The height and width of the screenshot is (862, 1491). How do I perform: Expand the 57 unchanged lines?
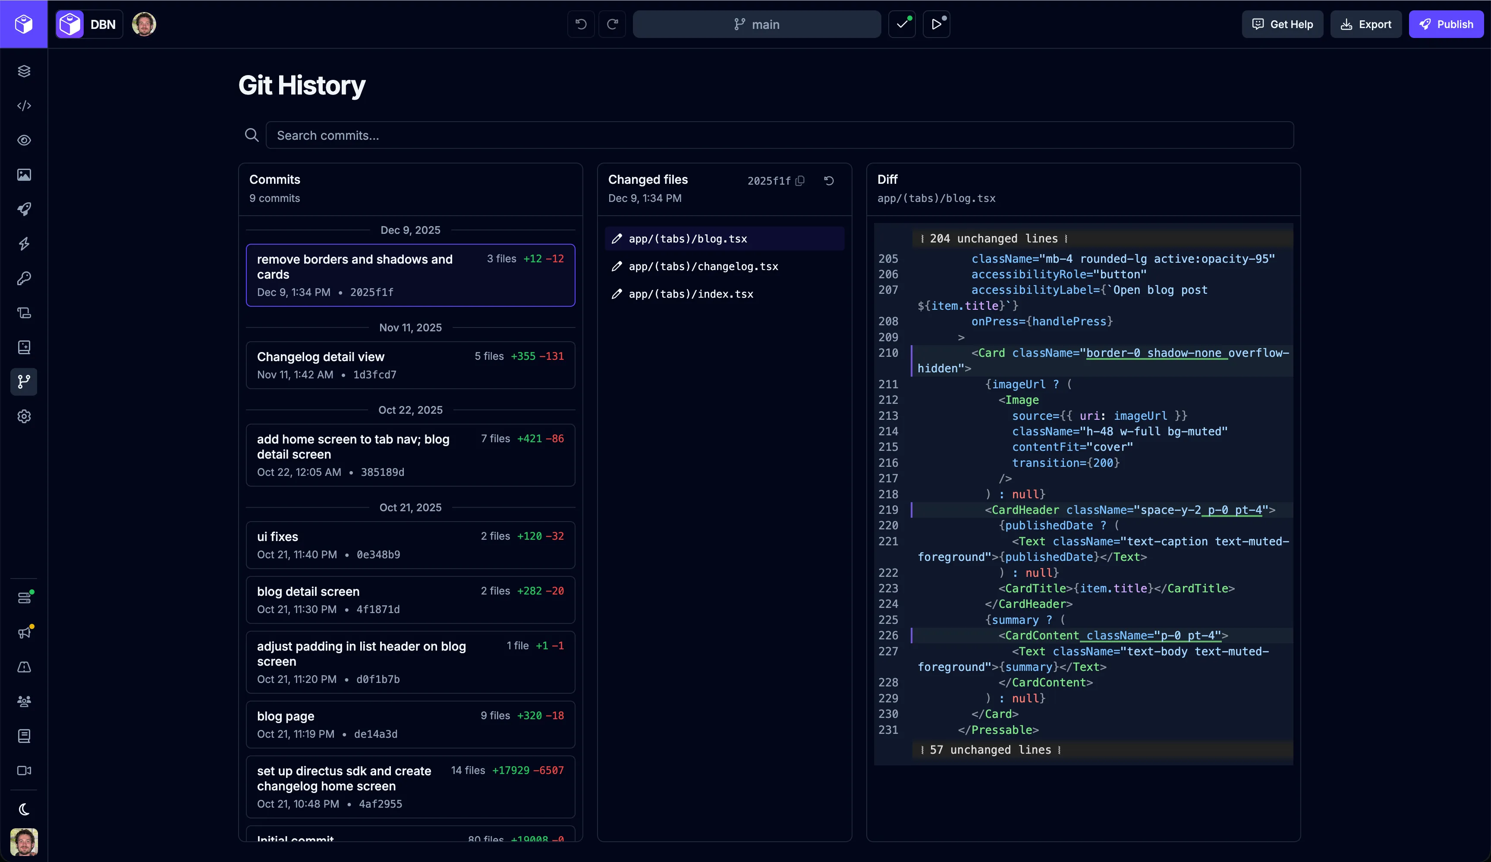(x=990, y=749)
